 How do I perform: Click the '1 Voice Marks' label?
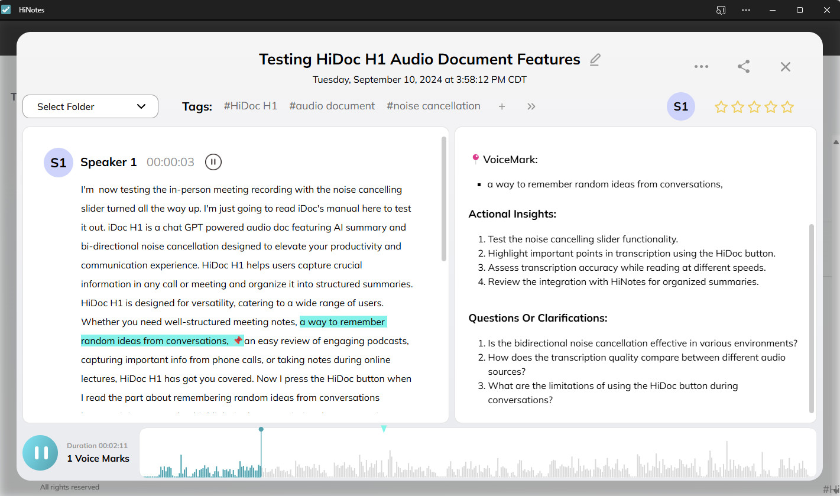[x=98, y=459]
